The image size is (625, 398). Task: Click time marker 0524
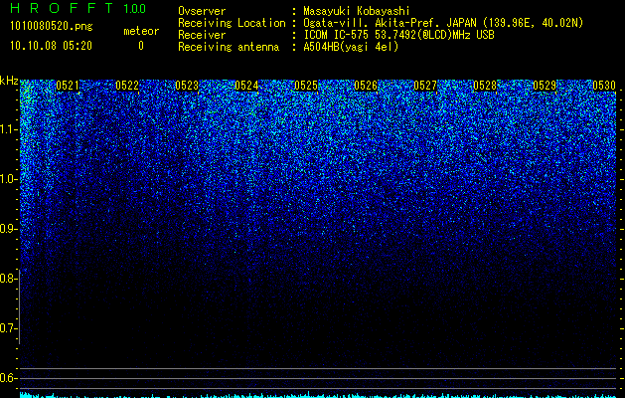[246, 86]
